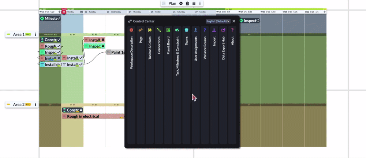The height and width of the screenshot is (158, 366).
Task: Select the Paint 1s task
Action: [x=116, y=52]
